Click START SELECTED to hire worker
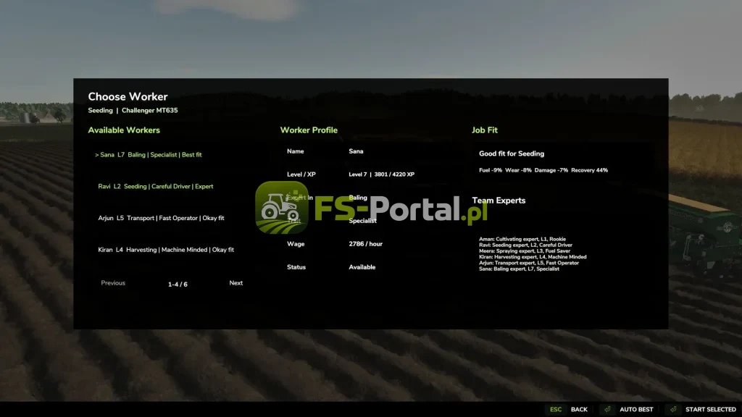 tap(710, 410)
